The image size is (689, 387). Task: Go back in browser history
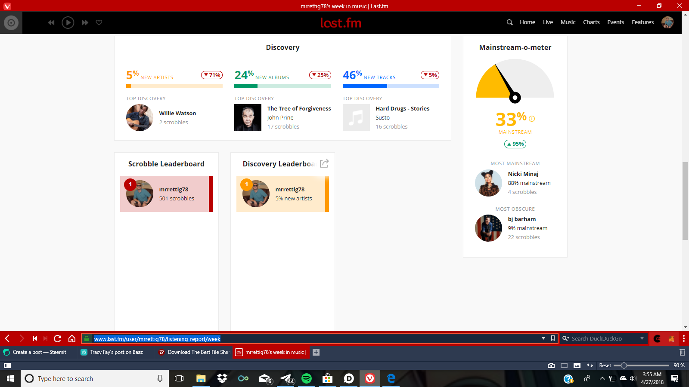tap(7, 338)
